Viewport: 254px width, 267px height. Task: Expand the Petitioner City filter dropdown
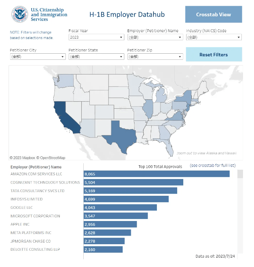click(38, 57)
